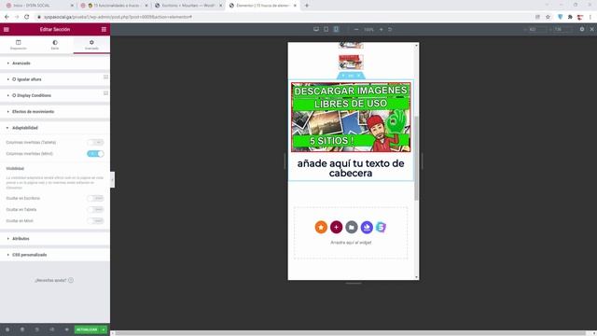
Task: Decrease preview zoom with minus icon
Action: pos(356,29)
